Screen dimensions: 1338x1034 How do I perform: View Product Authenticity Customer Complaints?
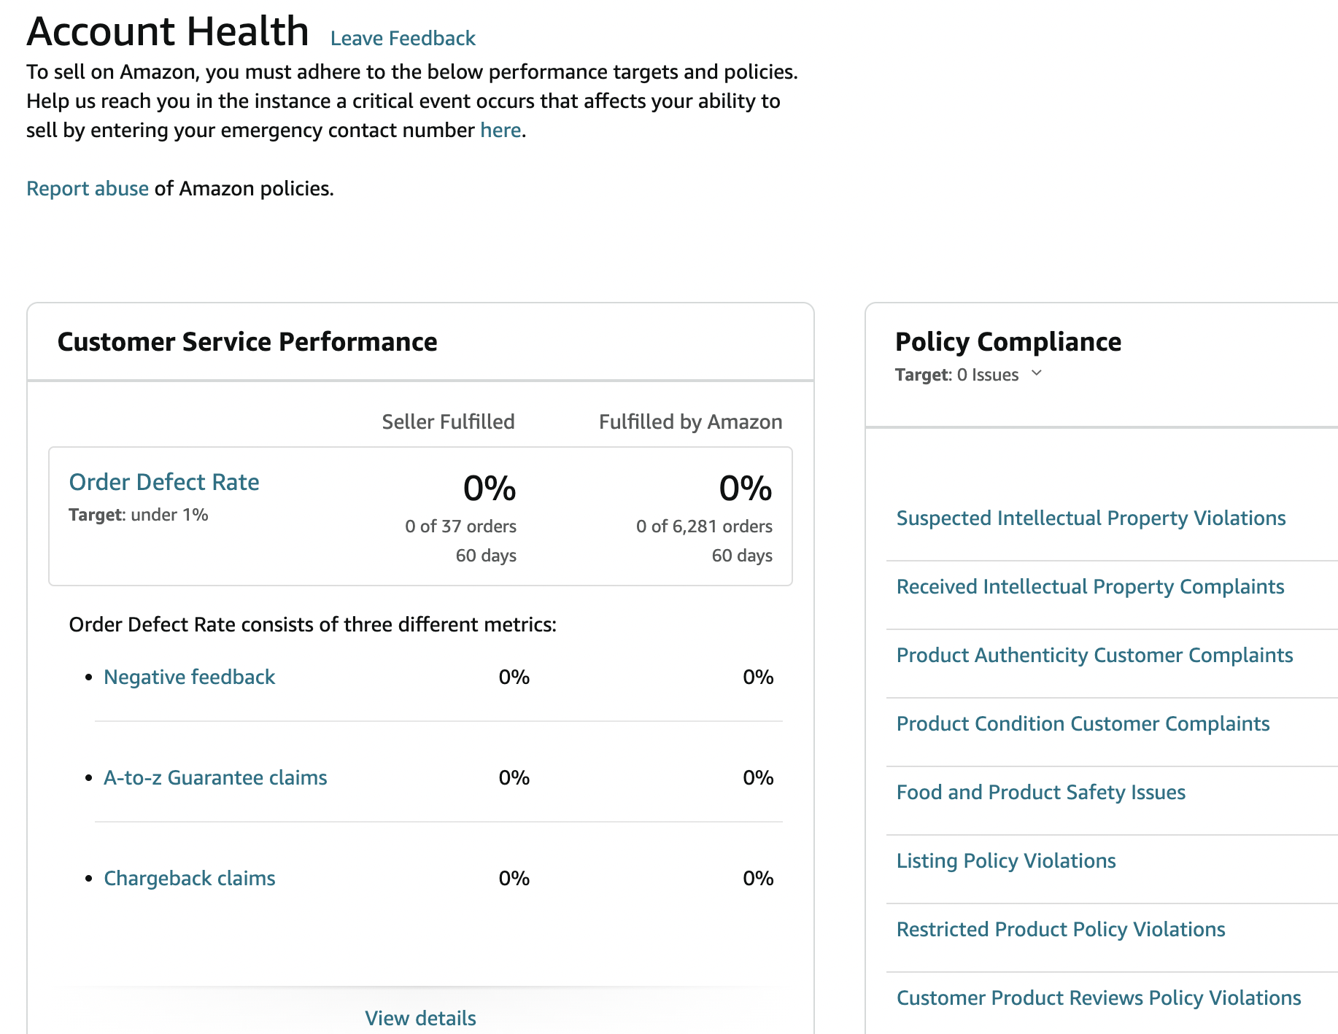click(x=1094, y=655)
